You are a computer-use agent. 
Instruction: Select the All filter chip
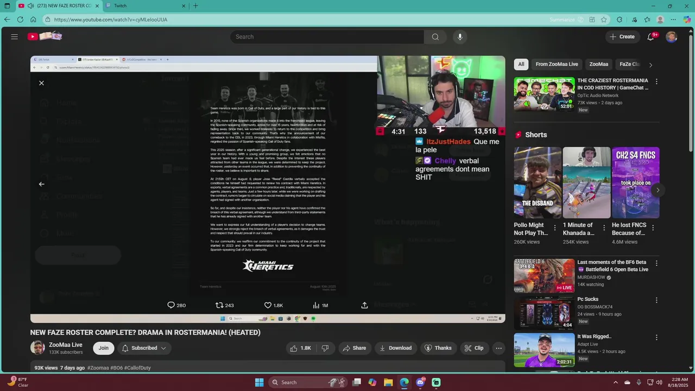coord(521,64)
